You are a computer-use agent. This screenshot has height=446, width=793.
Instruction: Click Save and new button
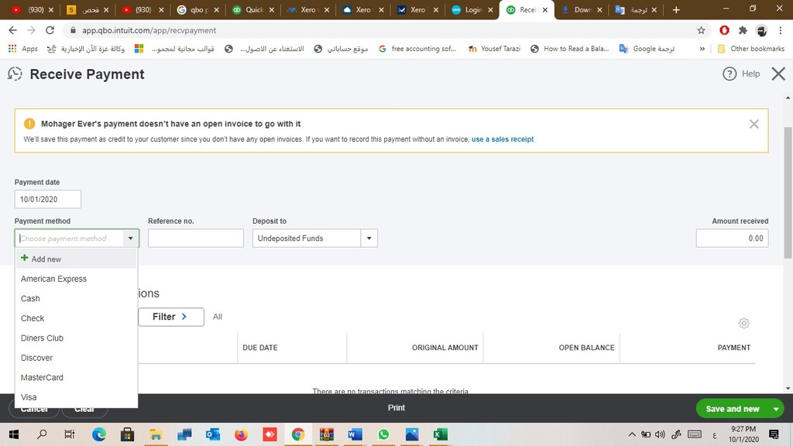(733, 409)
